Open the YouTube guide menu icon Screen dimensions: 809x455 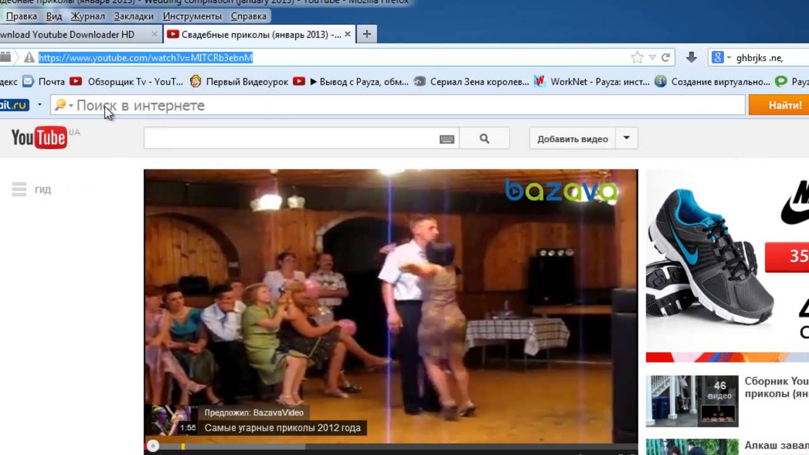click(19, 189)
